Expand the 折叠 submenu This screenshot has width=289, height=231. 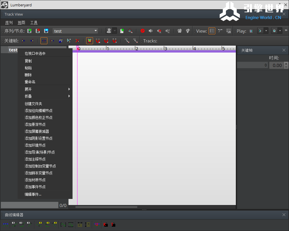tap(45, 96)
